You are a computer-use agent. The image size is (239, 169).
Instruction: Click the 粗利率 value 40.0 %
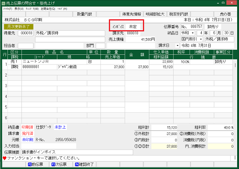click(221, 128)
